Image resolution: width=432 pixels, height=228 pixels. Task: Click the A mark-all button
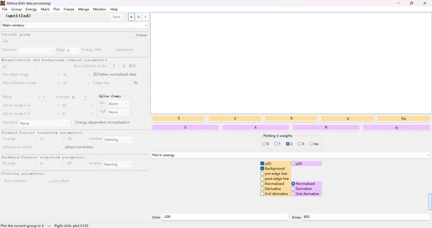132,17
